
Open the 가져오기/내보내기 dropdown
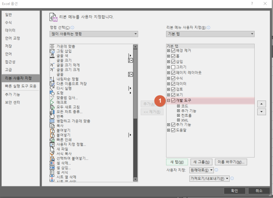click(x=209, y=178)
